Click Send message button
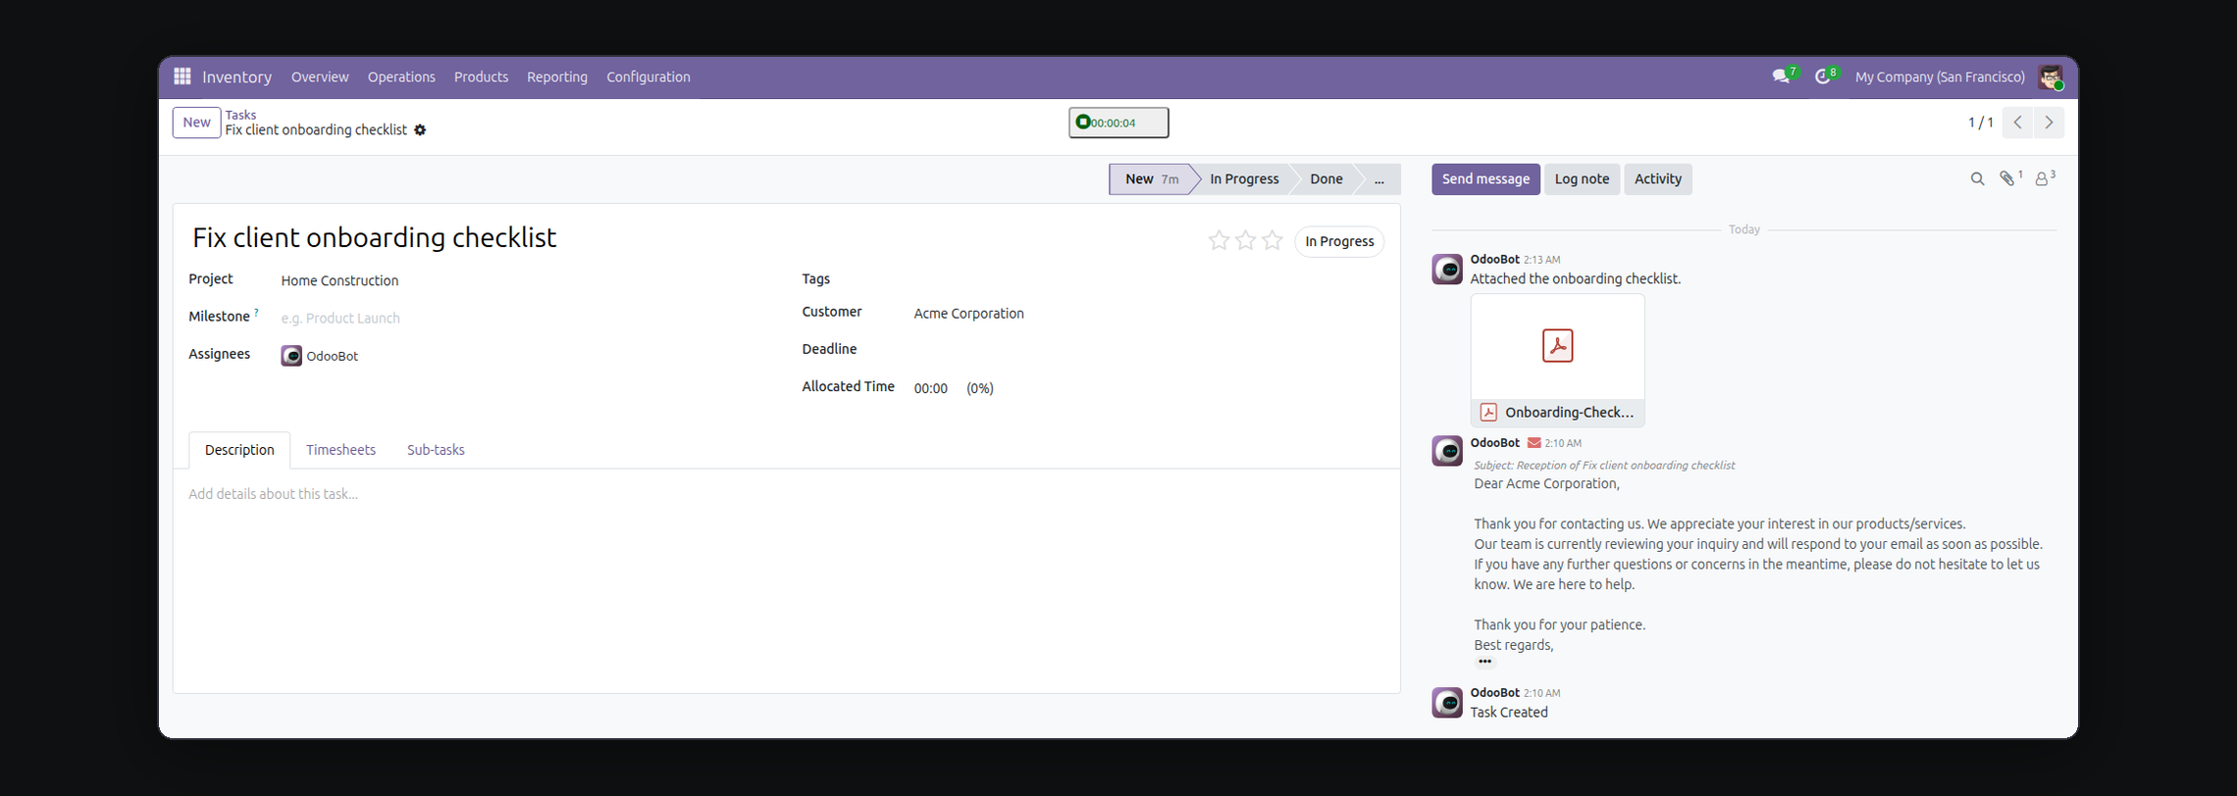 click(x=1485, y=179)
